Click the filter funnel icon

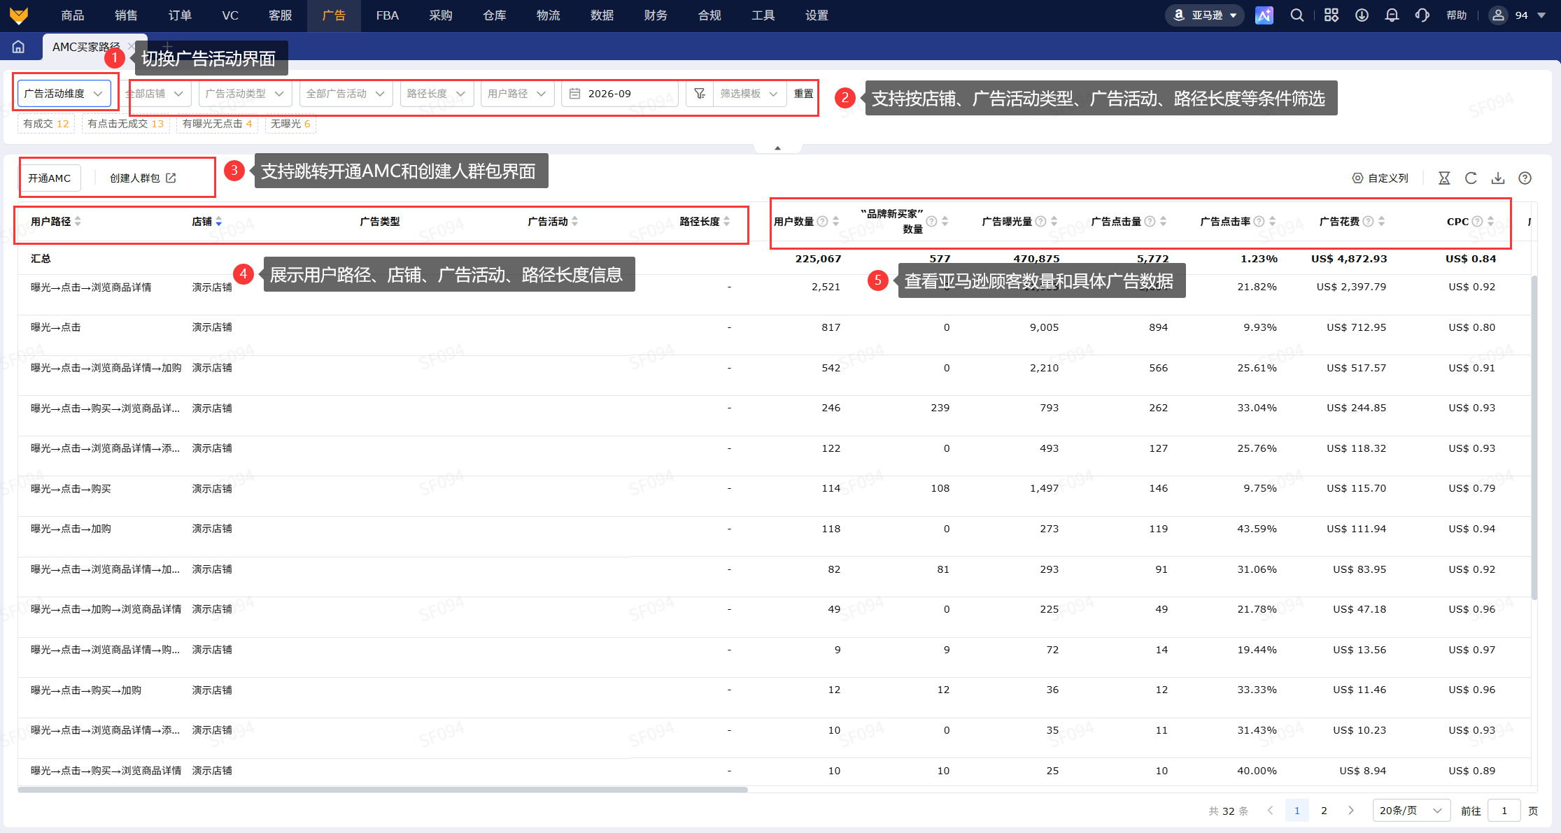tap(699, 94)
